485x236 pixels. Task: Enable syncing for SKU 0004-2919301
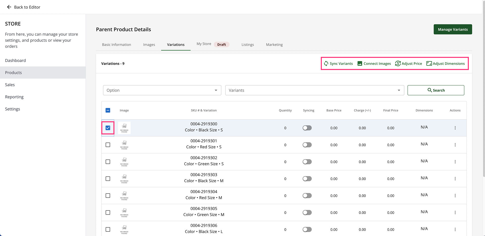point(307,145)
